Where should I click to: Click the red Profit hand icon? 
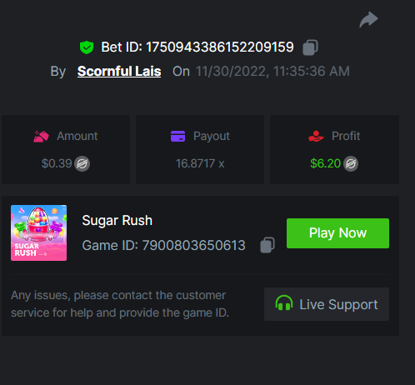coord(316,136)
